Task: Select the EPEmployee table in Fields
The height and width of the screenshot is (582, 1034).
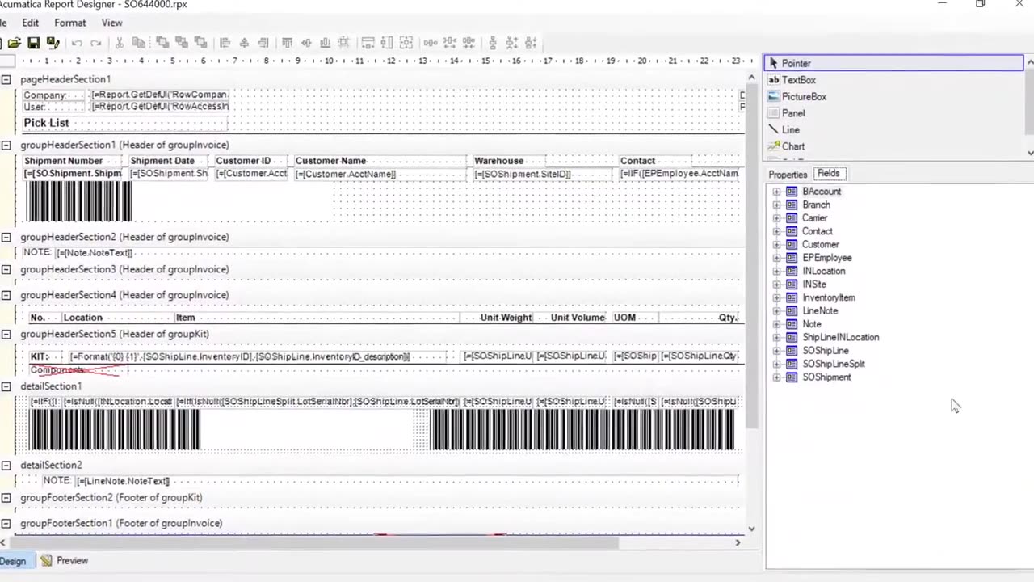Action: (x=826, y=258)
